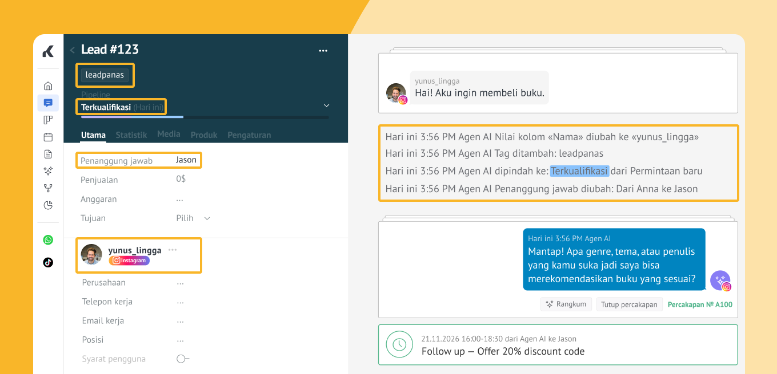Screen dimensions: 777x374
Task: Expand the Terkualifikasi pipeline stage dropdown
Action: click(x=326, y=106)
